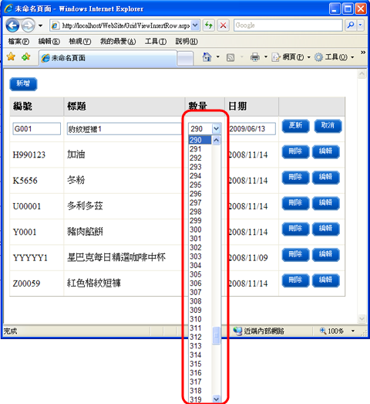Click the red Stop loading icon
370x404 pixels.
[223, 25]
